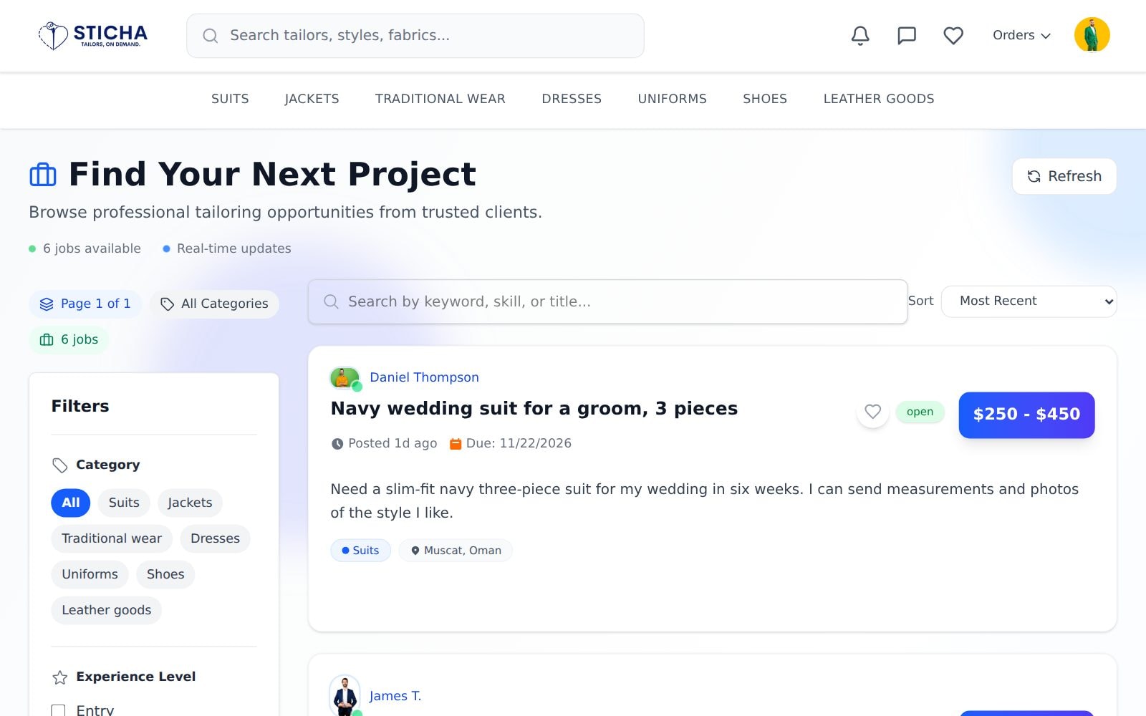Open messages chat icon

point(907,36)
